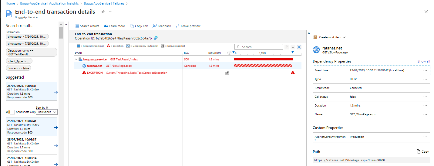
Task: Click Home breadcrumb link
Action: coord(10,3)
